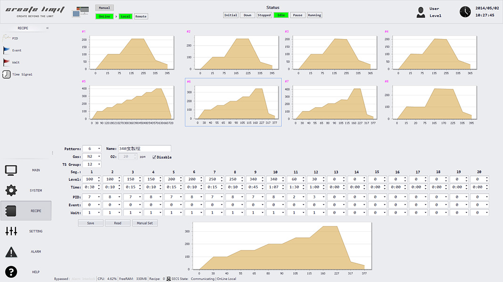Open Event dropdown for segment 20
Image resolution: width=503 pixels, height=282 pixels.
coord(479,205)
